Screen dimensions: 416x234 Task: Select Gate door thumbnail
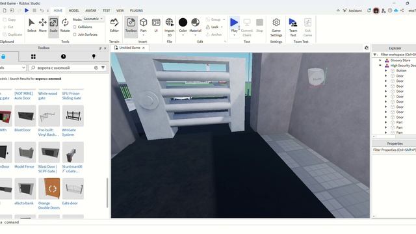[x=73, y=188]
